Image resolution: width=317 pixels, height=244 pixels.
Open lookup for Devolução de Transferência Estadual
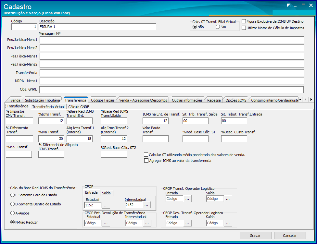(x=106, y=223)
